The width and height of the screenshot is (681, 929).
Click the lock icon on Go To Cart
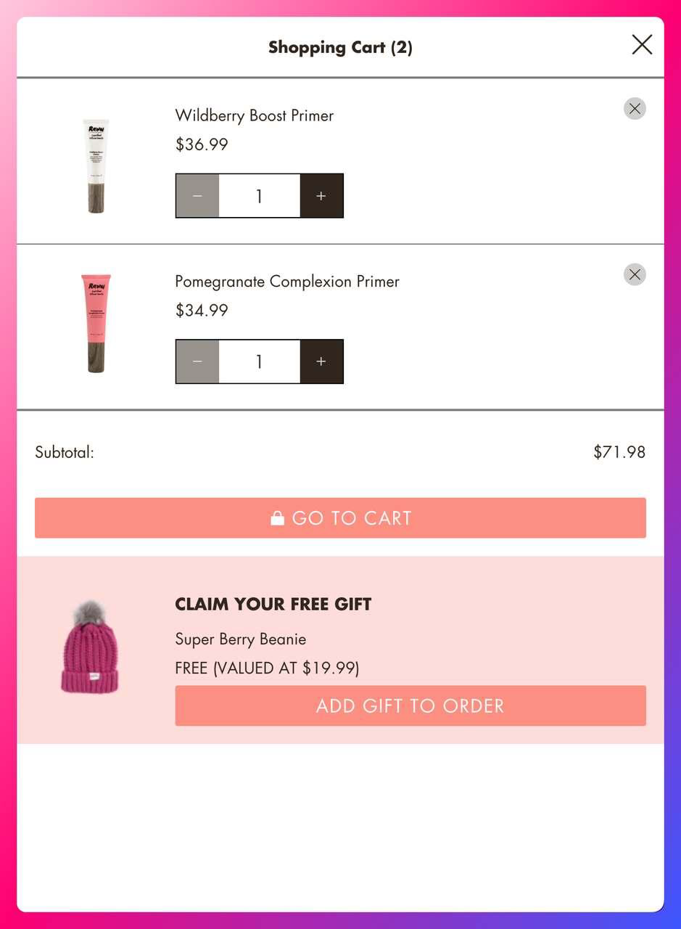point(277,517)
